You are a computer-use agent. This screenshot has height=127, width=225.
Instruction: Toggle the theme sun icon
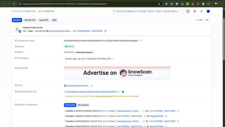point(202,11)
